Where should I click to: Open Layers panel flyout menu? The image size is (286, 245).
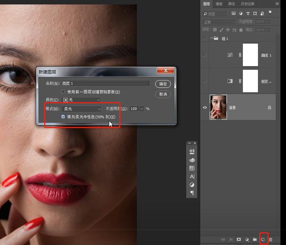coord(277,4)
